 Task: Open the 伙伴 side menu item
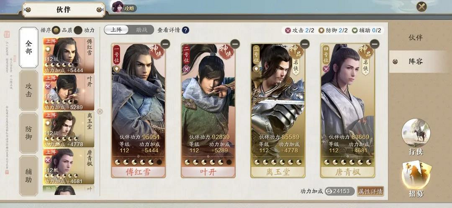click(x=416, y=38)
